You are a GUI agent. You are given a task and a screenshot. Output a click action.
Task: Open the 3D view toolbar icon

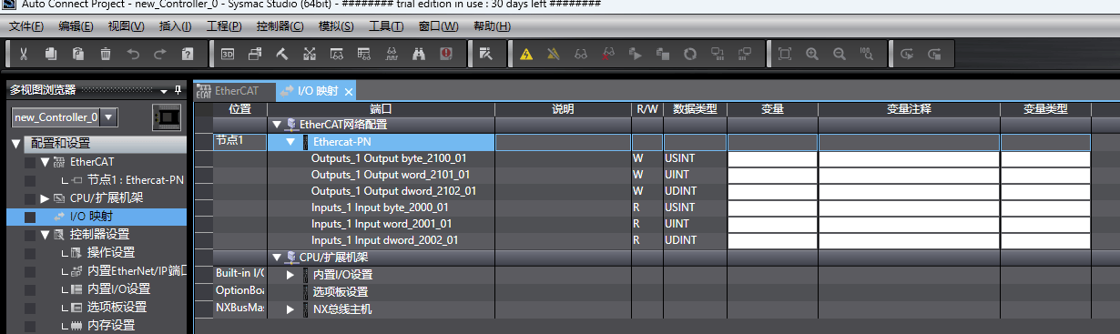coord(228,55)
